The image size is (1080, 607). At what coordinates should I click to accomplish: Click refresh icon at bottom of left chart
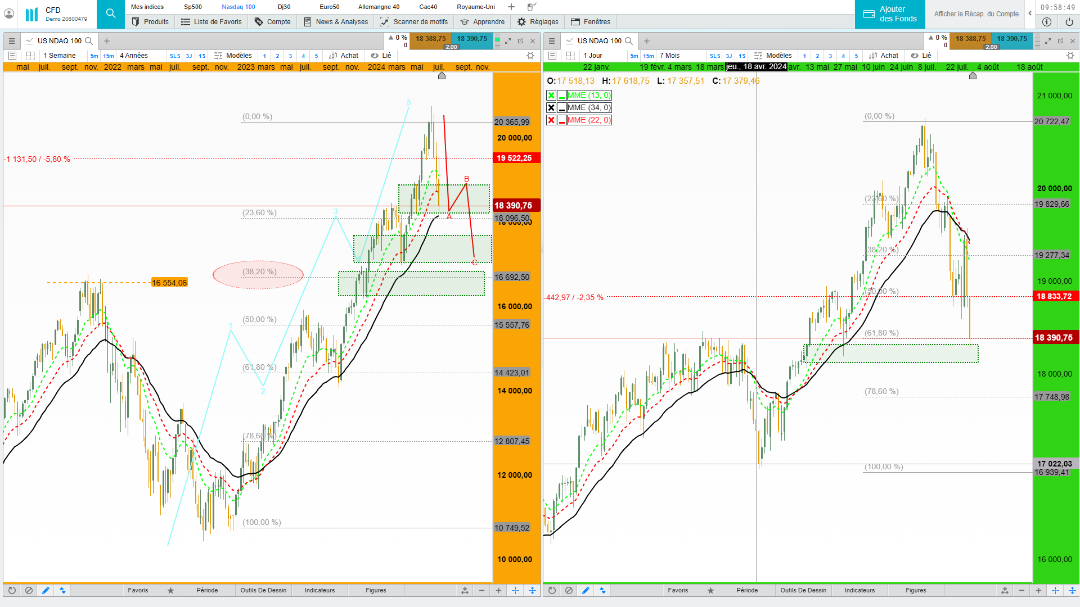coord(12,590)
